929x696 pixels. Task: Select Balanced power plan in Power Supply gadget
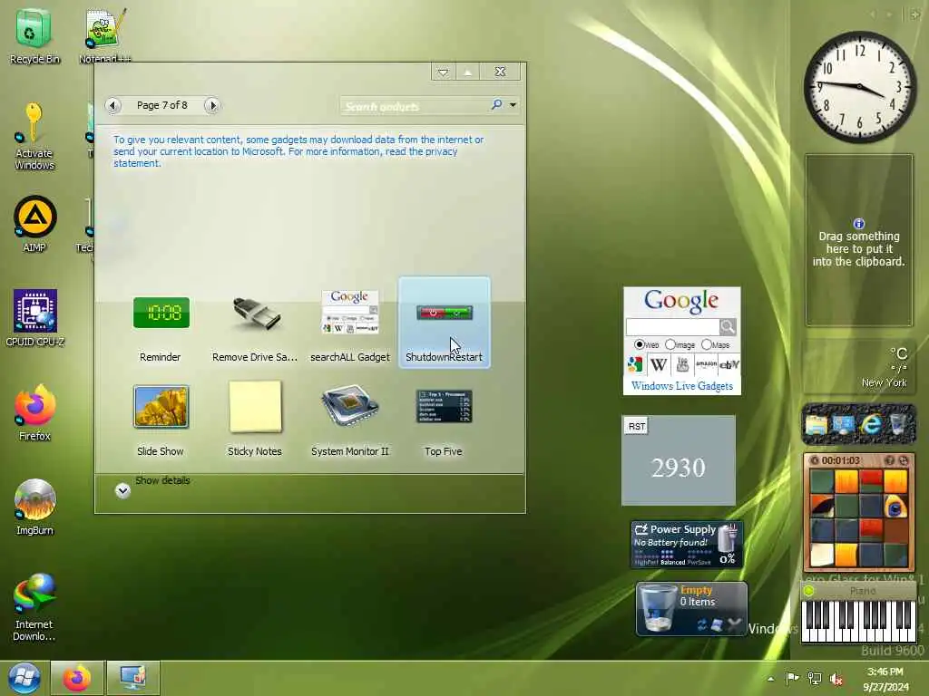click(x=672, y=562)
